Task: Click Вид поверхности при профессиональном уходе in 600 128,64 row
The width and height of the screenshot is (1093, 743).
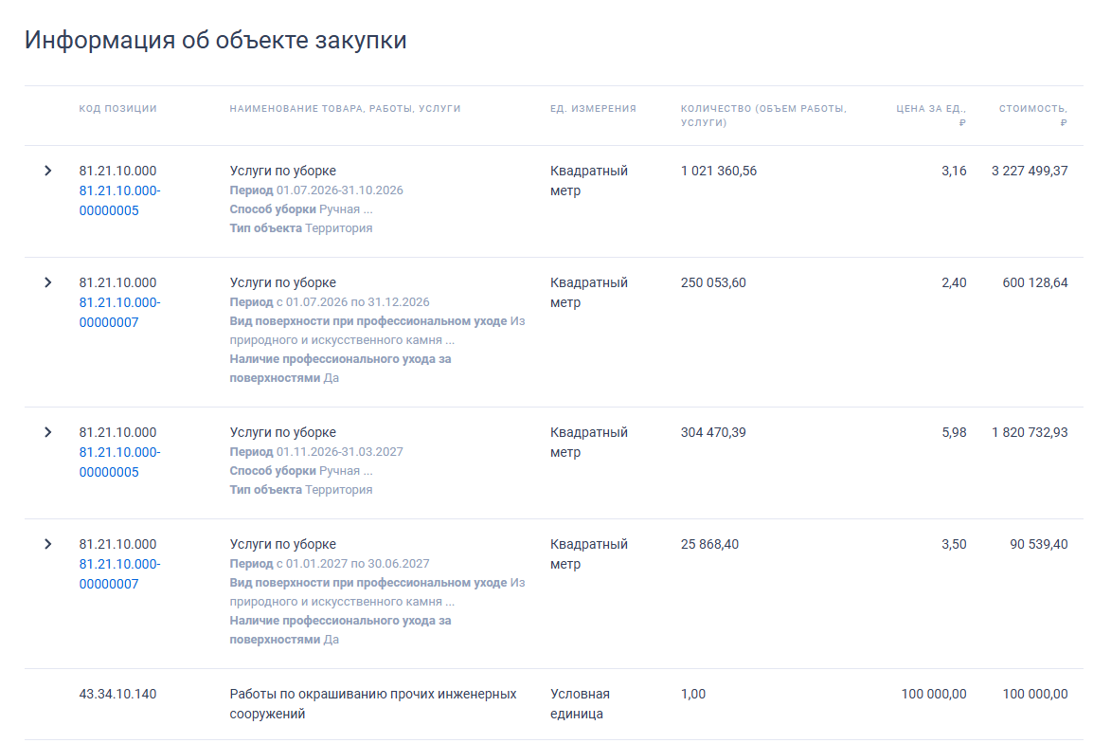Action: [368, 321]
